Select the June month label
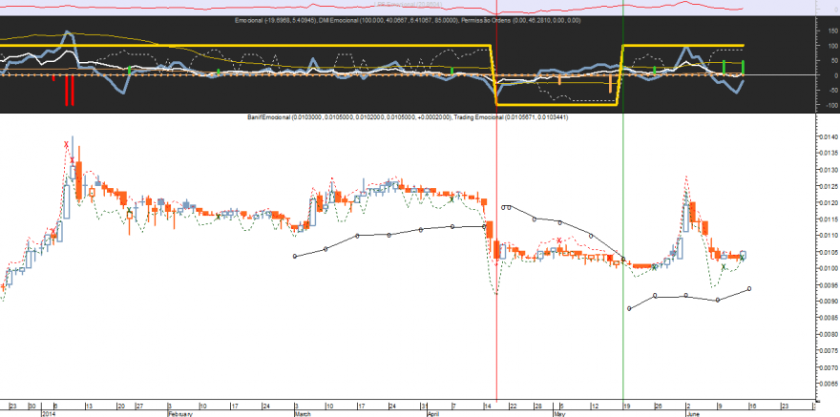The width and height of the screenshot is (840, 417). pyautogui.click(x=693, y=414)
